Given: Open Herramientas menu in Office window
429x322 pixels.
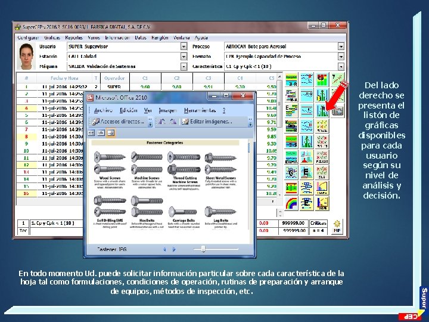Looking at the screenshot, I should coord(200,110).
